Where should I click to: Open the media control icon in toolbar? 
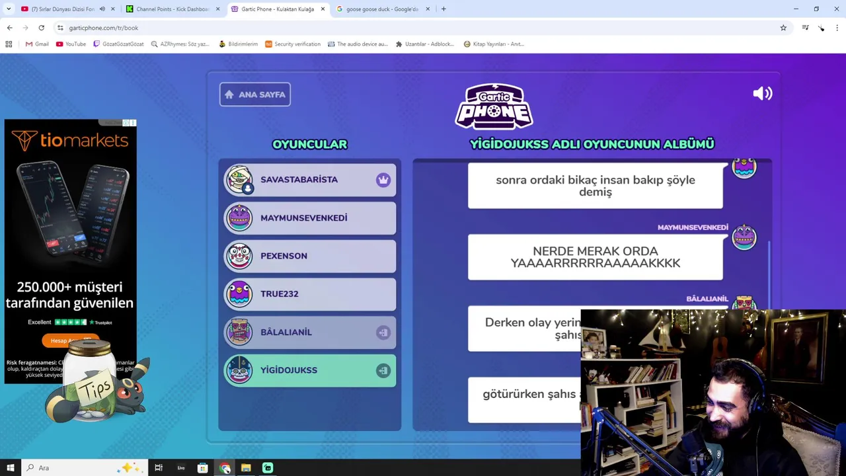pos(805,28)
